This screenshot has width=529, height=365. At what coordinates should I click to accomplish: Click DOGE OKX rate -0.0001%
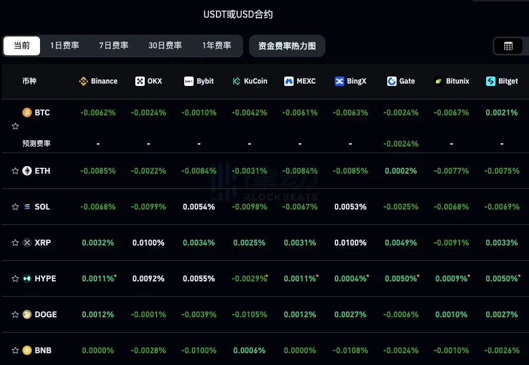point(148,314)
